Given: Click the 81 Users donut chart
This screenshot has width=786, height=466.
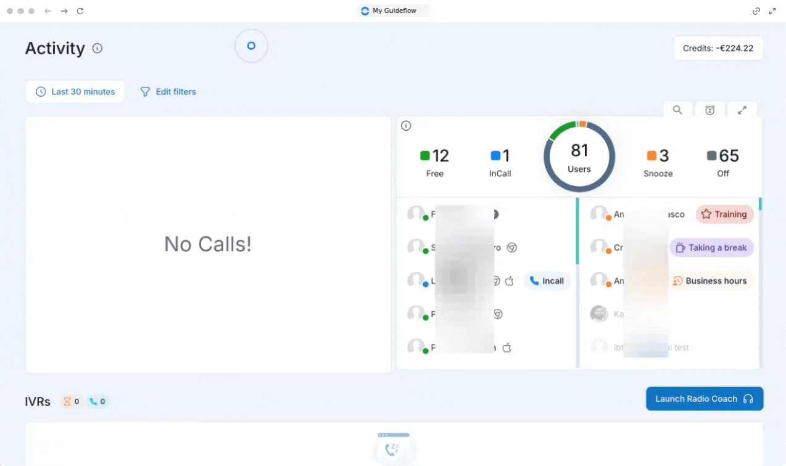Looking at the screenshot, I should tap(579, 157).
